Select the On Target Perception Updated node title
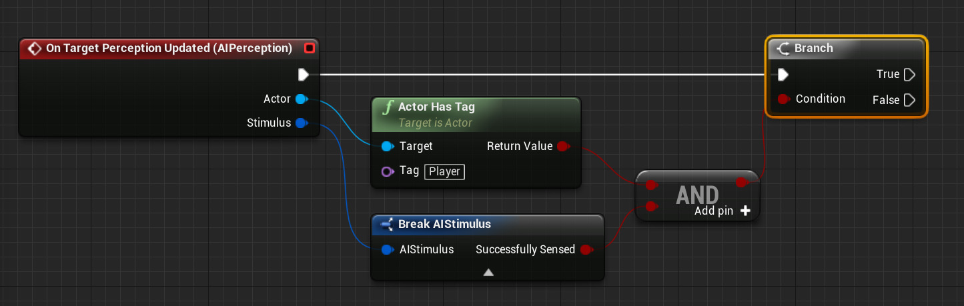The image size is (964, 306). (x=169, y=48)
